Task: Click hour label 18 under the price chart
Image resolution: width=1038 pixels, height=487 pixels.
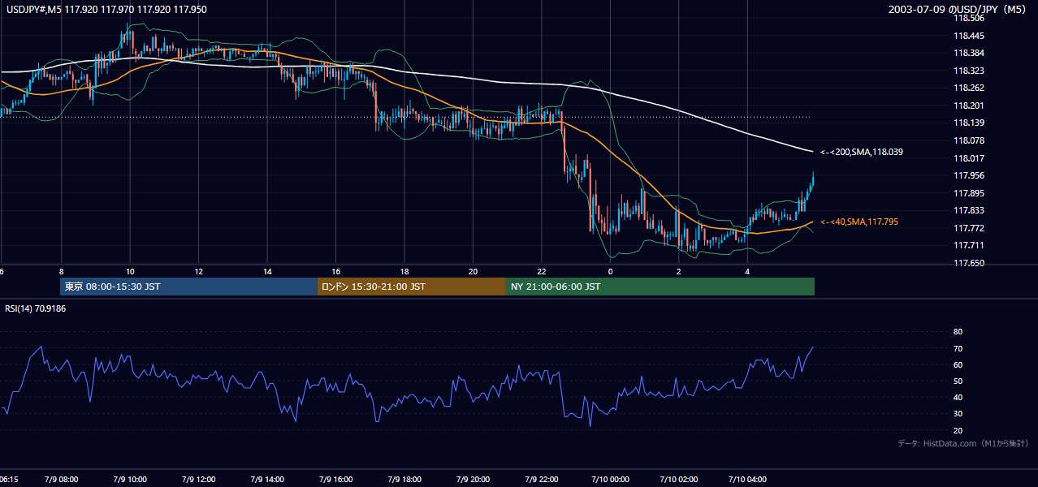Action: click(404, 271)
